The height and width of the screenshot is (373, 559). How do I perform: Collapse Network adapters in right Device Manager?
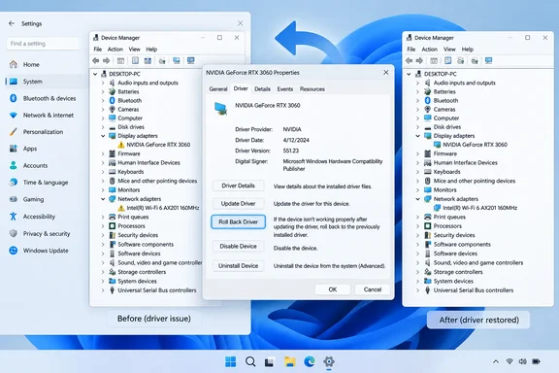tap(418, 199)
